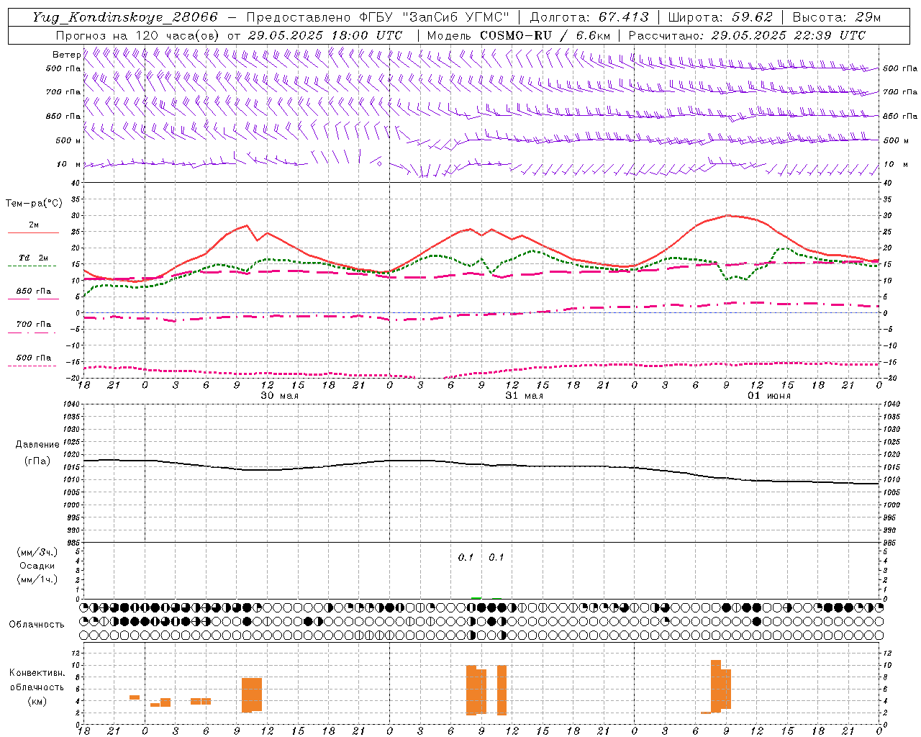This screenshot has height=737, width=921.
Task: Click the green dashed swatch under 'Td 2м'
Action: 32,266
